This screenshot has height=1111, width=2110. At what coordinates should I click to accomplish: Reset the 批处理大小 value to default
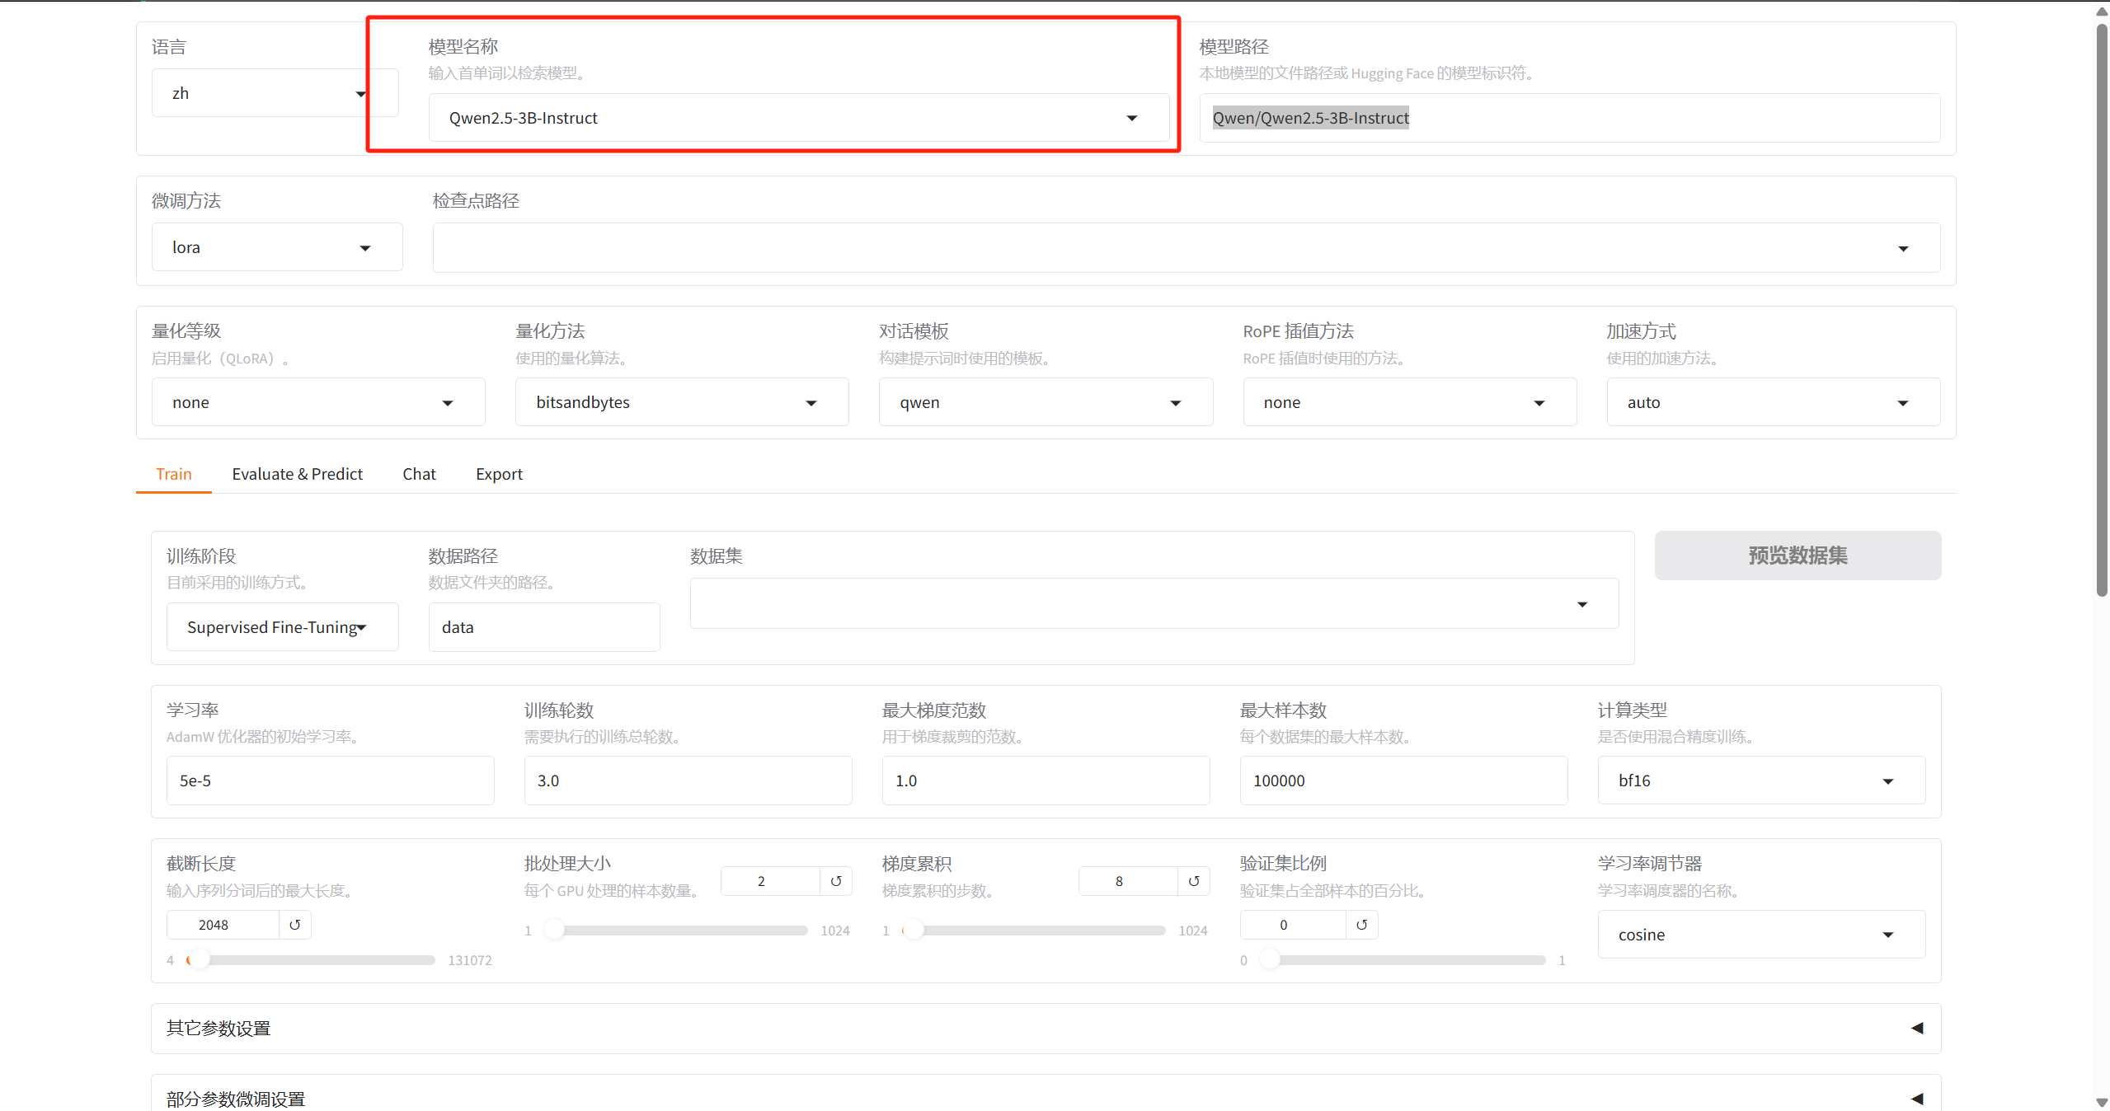point(836,881)
